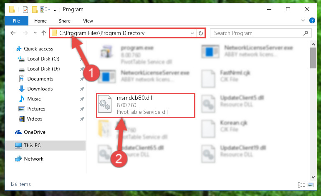Click the New Folder icon in quick access toolbar

pyautogui.click(x=35, y=10)
